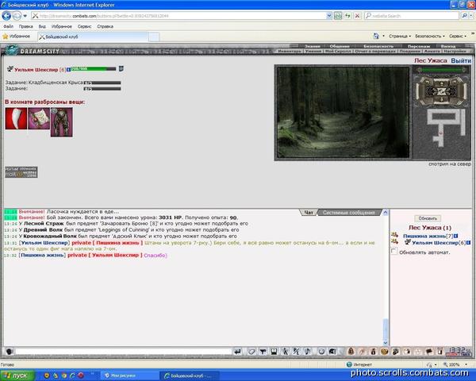476x381 pixels.
Task: Toggle the Обновлять автомат. checkbox
Action: (x=394, y=252)
